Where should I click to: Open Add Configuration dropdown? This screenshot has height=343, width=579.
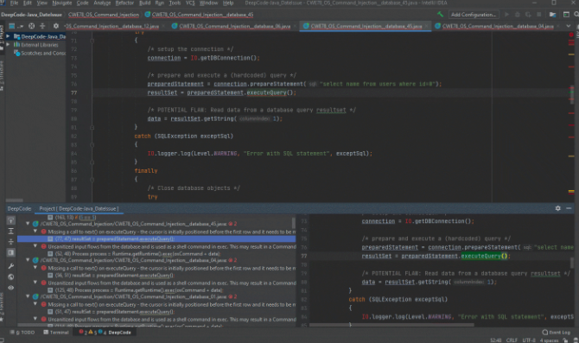tap(474, 15)
